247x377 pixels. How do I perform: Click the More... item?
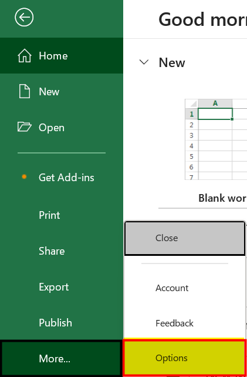click(62, 358)
